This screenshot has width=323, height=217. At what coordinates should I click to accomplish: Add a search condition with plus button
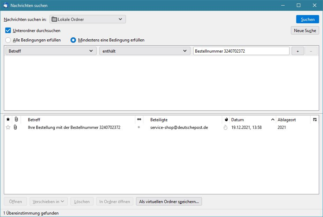point(298,51)
